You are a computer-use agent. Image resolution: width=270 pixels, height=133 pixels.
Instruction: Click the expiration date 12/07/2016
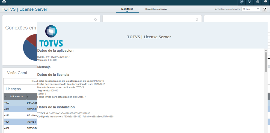[x=99, y=84]
